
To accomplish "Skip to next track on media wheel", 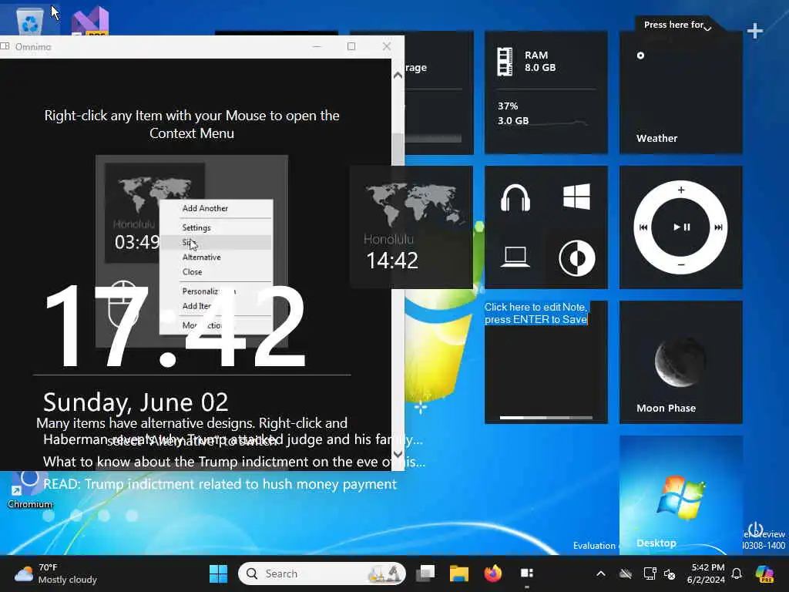I will 719,227.
